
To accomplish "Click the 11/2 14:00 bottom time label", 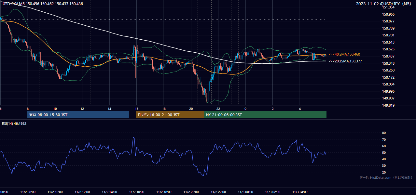I will [x=109, y=192].
